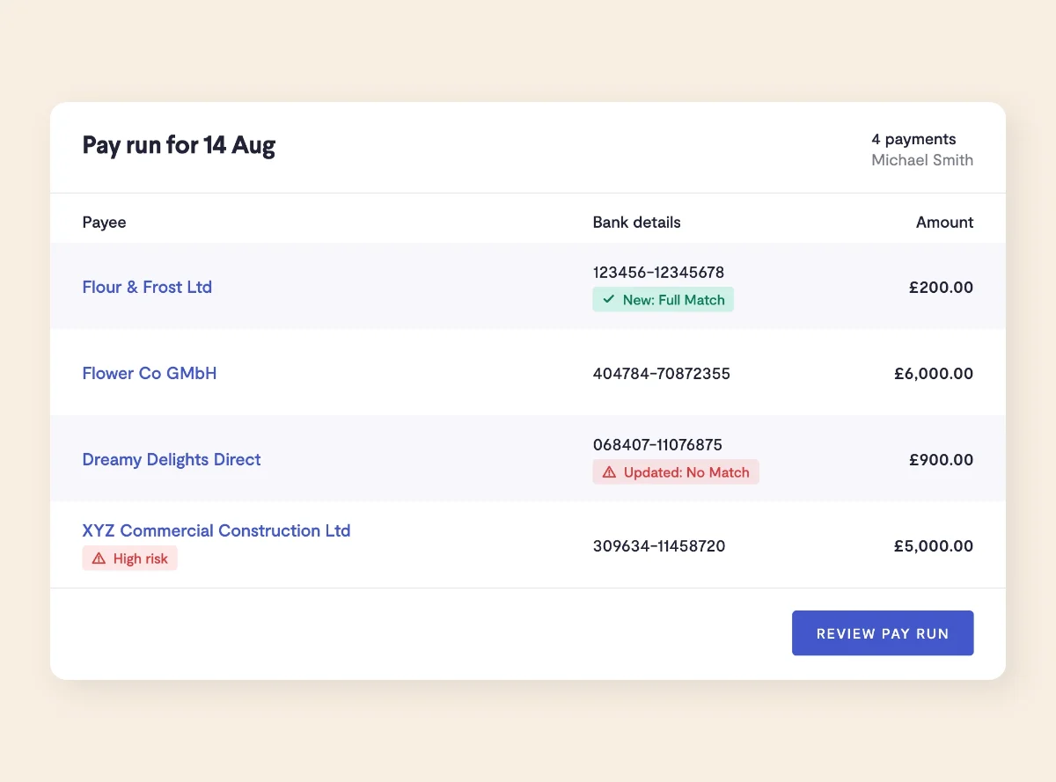1056x782 pixels.
Task: Click the £200.00 amount
Action: click(942, 288)
